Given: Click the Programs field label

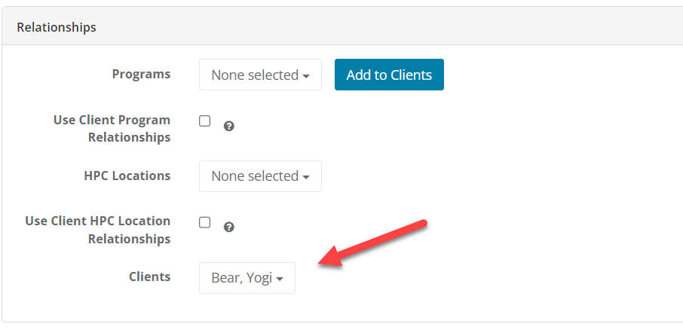Looking at the screenshot, I should (x=141, y=74).
